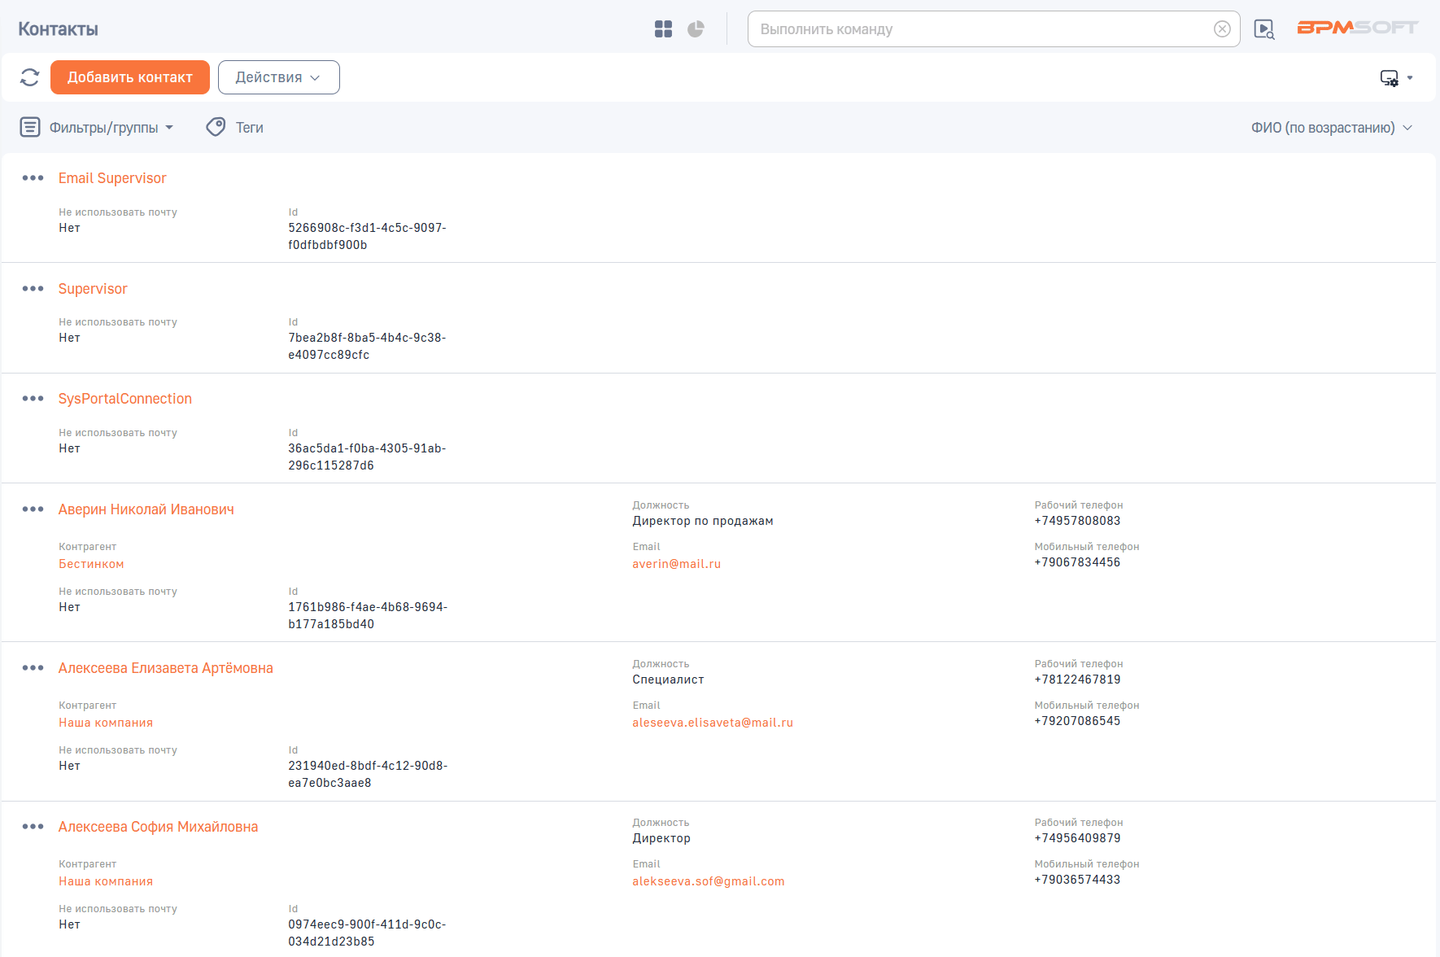Viewport: 1440px width, 957px height.
Task: Open the process launch icon
Action: (x=1263, y=29)
